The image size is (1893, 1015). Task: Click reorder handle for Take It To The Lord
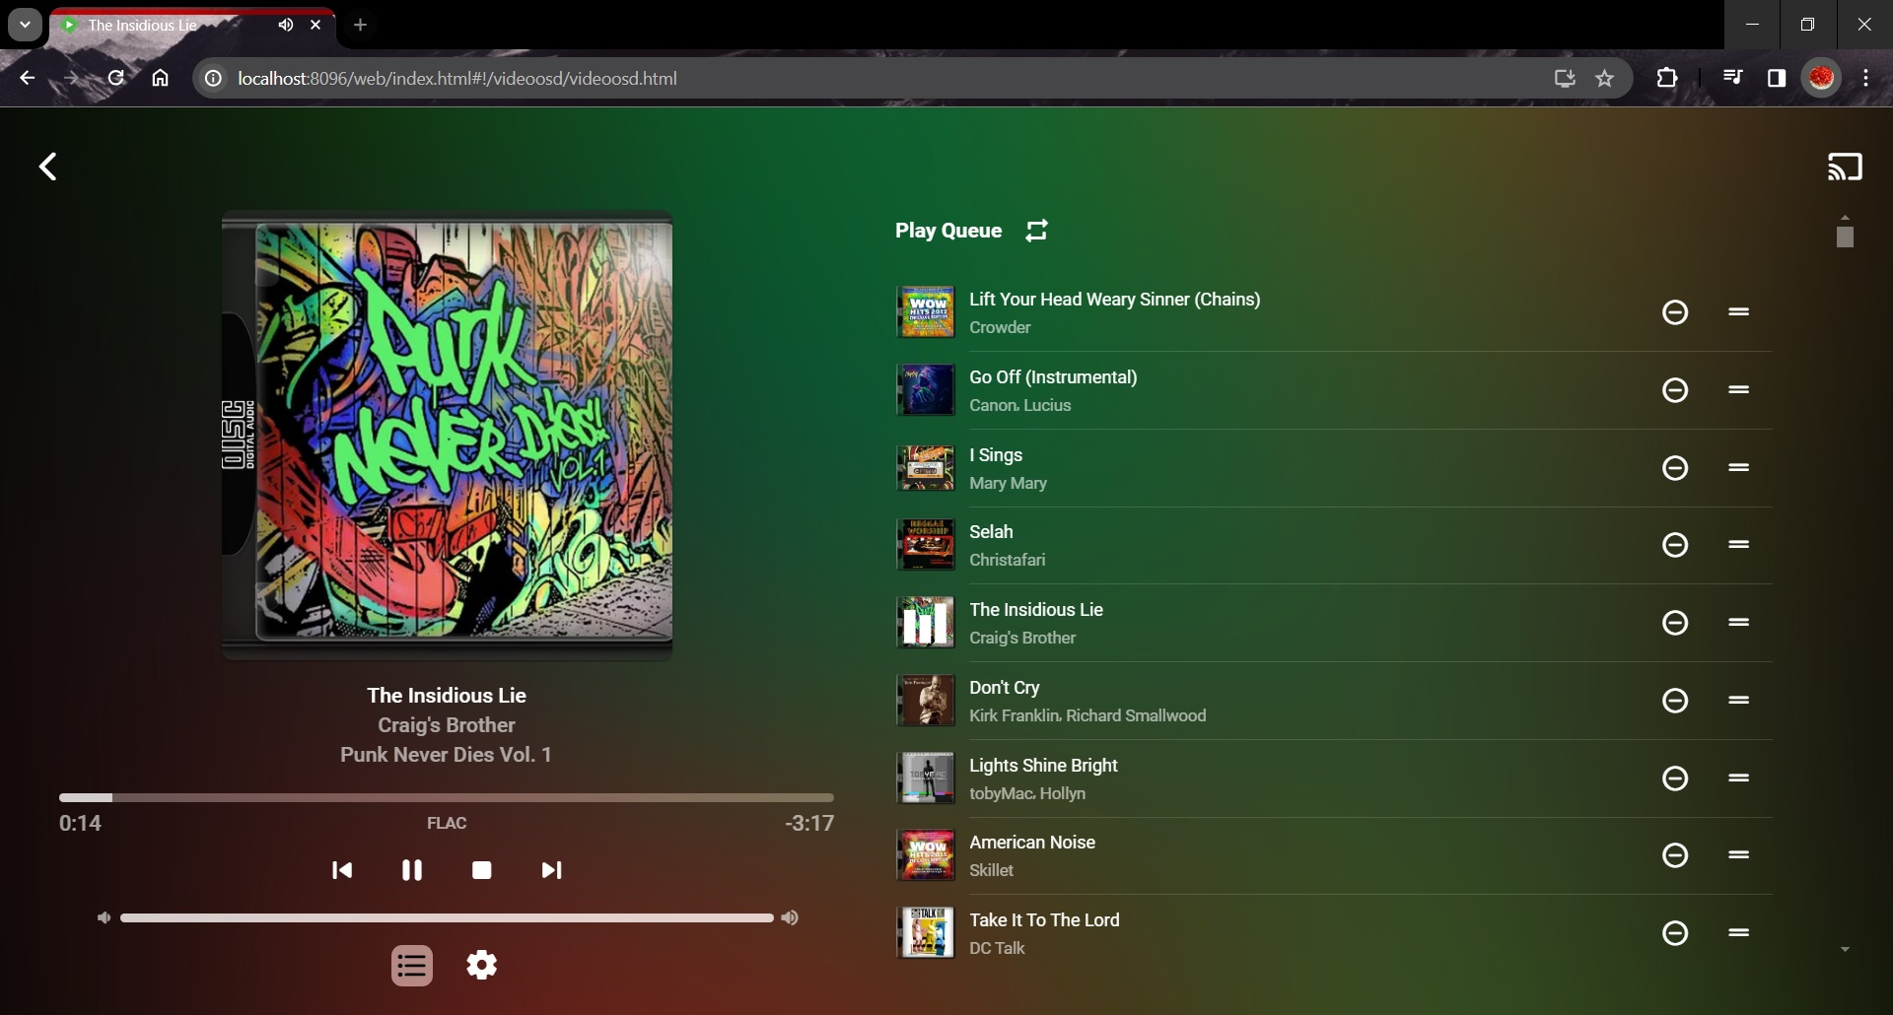click(1739, 933)
